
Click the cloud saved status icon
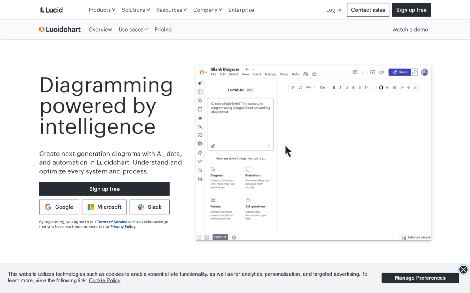314,74
